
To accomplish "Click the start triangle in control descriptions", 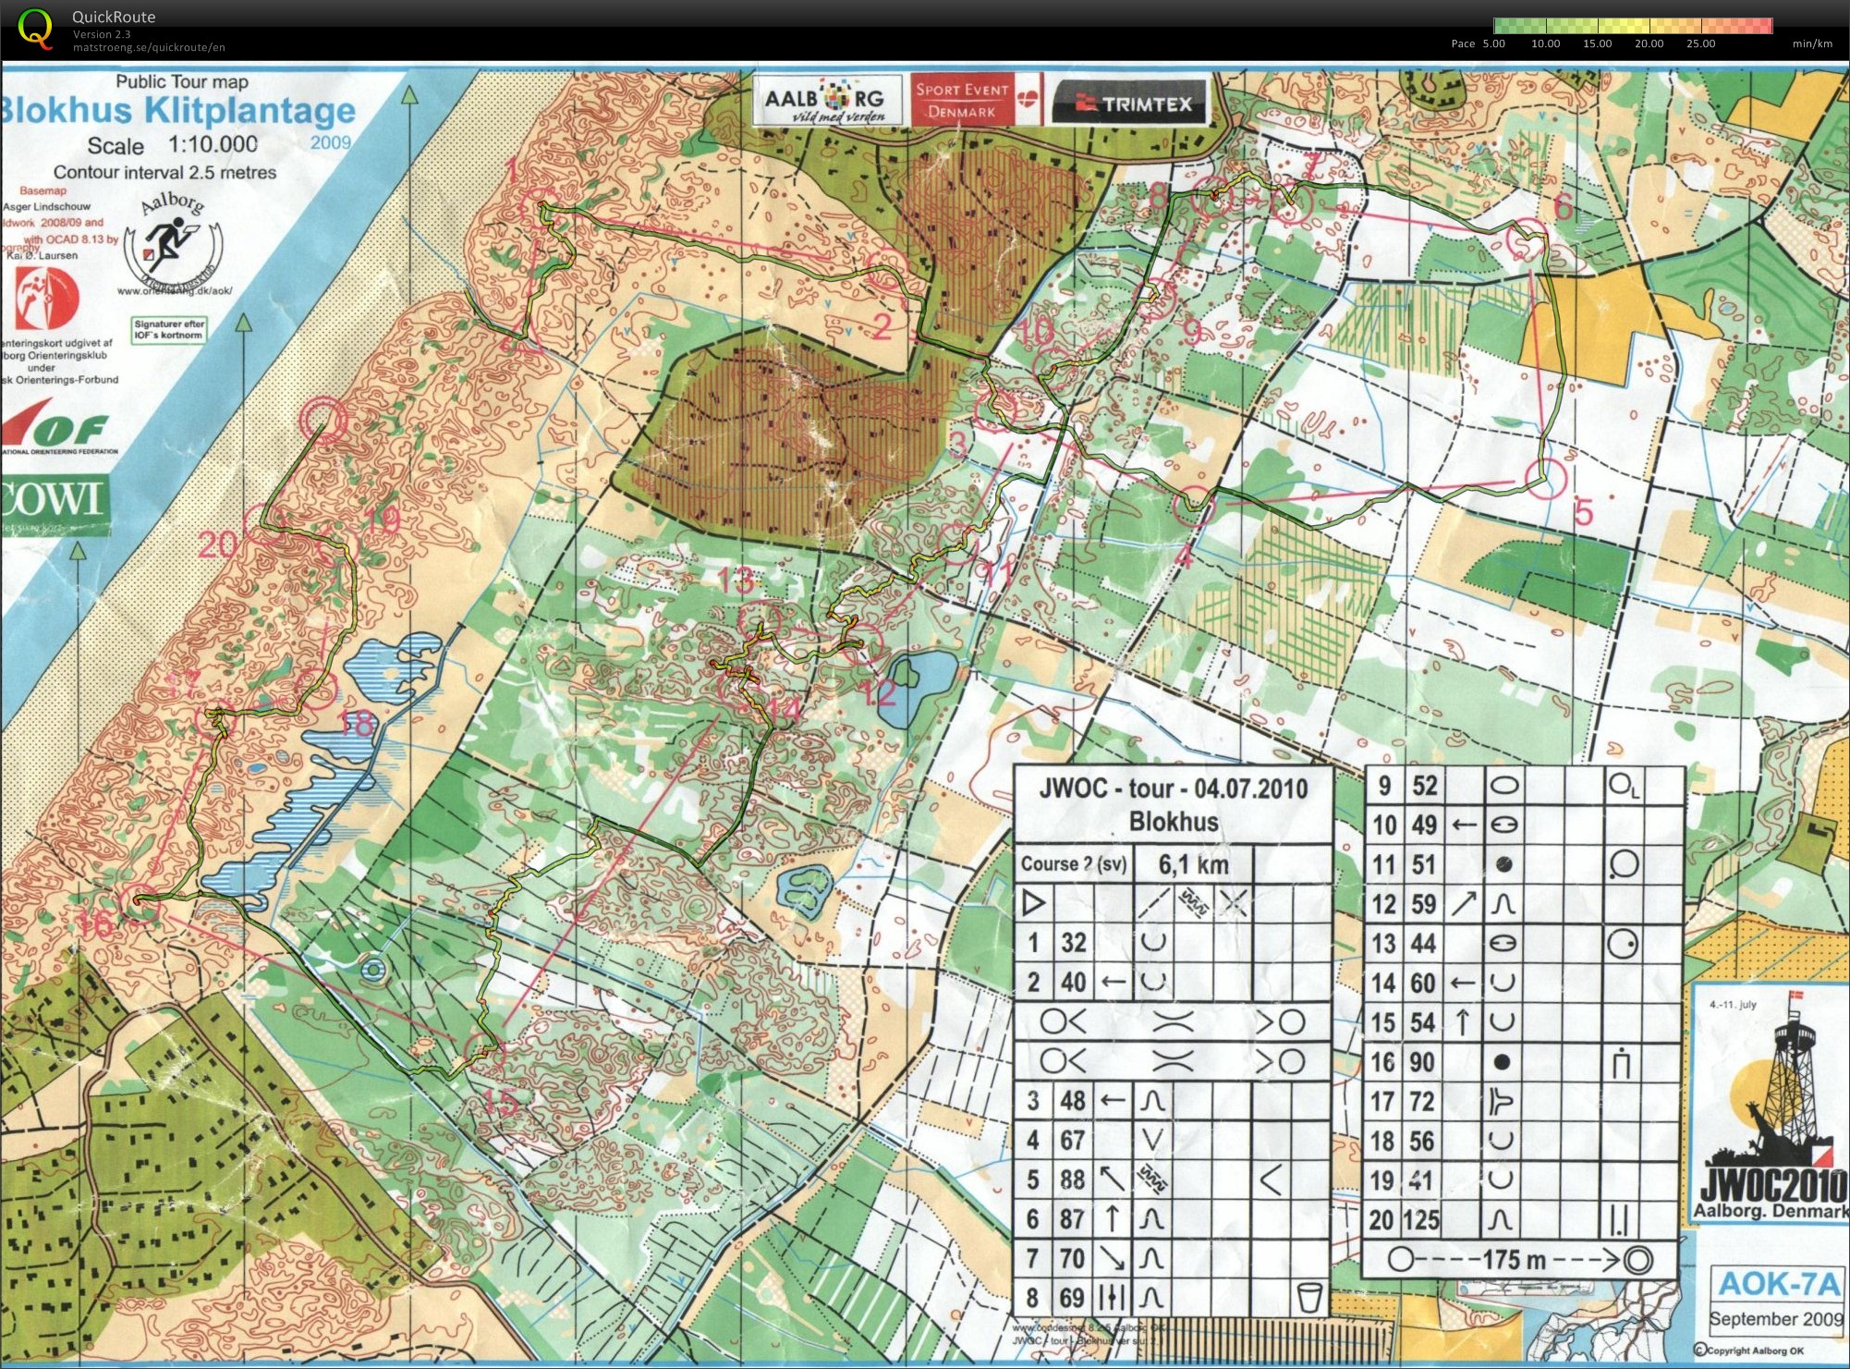I will click(x=1033, y=901).
